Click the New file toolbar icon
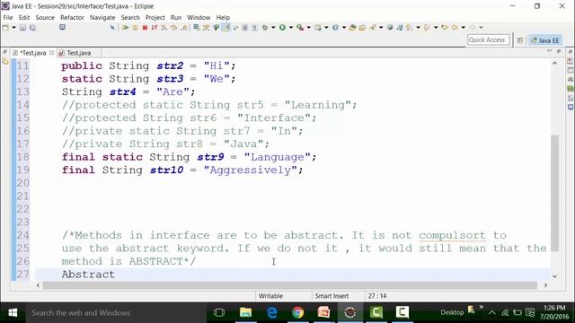575x323 pixels. tap(5, 28)
